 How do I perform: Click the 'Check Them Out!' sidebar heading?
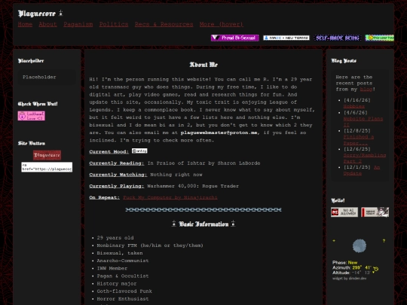[x=38, y=104]
